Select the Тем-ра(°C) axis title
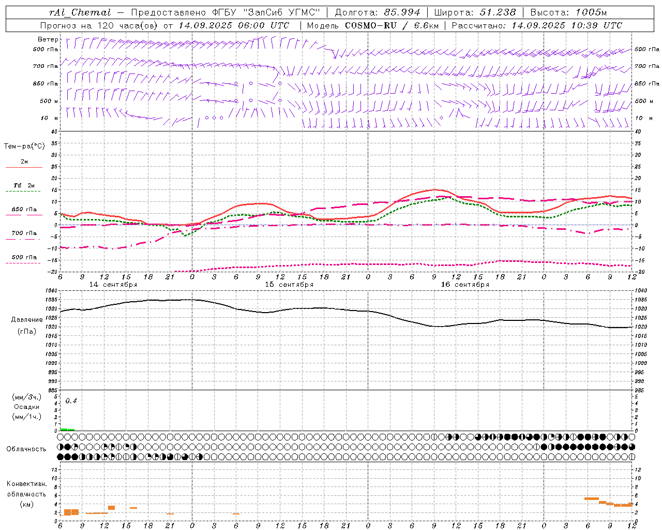This screenshot has height=530, width=662. (24, 146)
